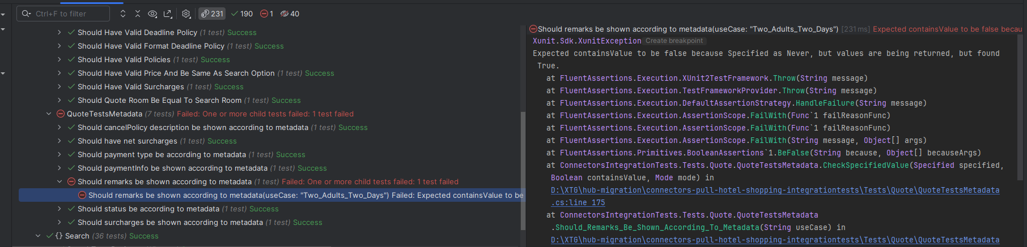Click Collapse All icon in test toolbar
The image size is (1027, 247).
coord(138,14)
